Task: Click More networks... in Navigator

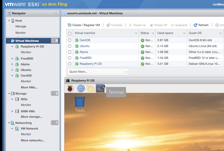Action: (x=33, y=140)
